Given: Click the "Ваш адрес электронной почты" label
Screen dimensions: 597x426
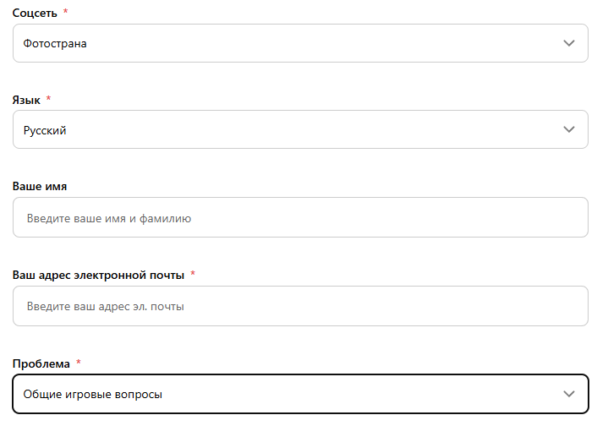Looking at the screenshot, I should 98,275.
